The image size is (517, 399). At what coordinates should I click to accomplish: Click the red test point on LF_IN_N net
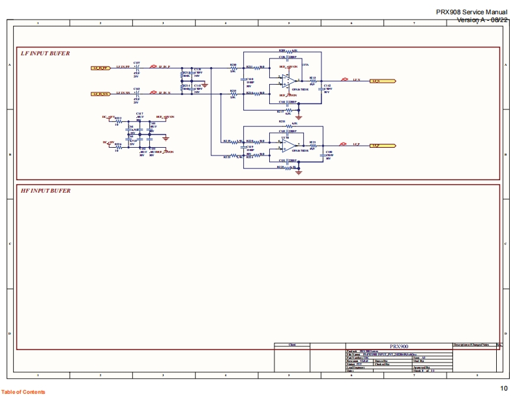(x=153, y=93)
